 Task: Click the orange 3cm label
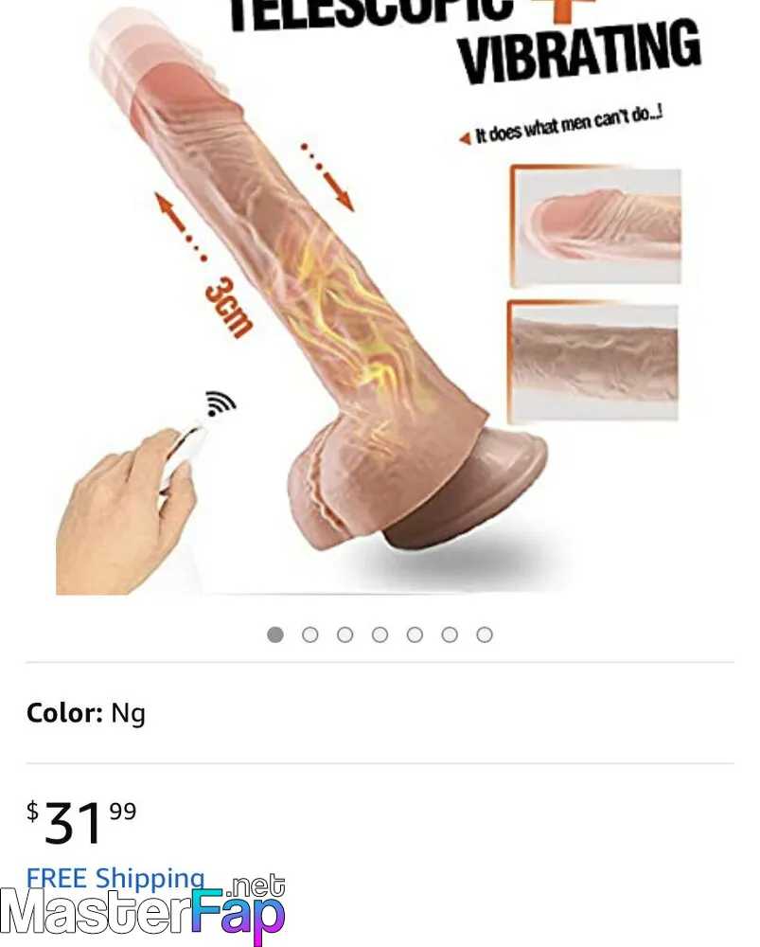click(229, 308)
